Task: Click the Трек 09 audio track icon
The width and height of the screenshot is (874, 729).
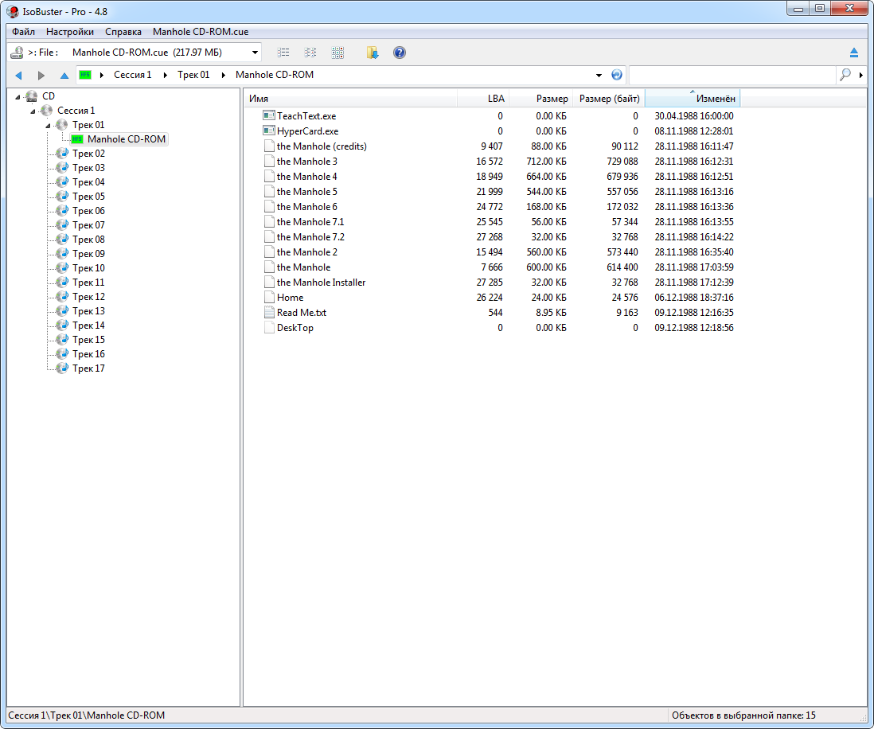Action: [x=62, y=254]
